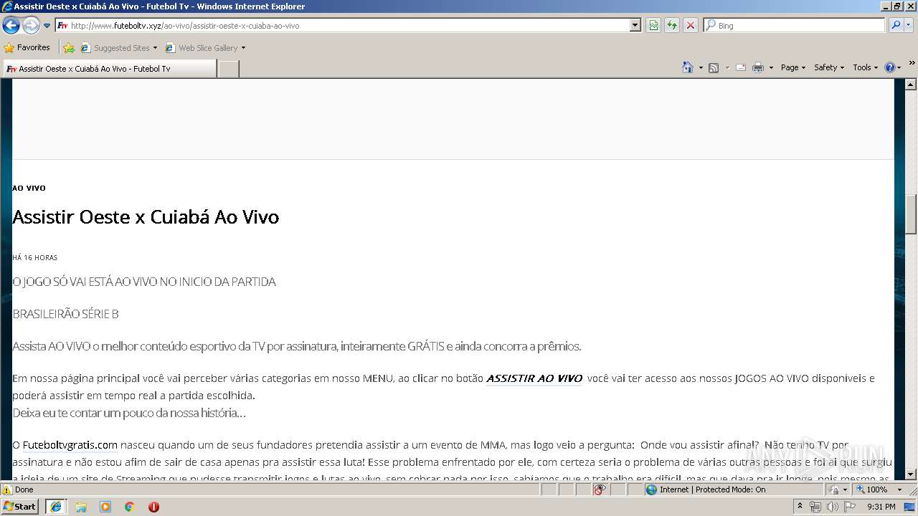Click the AO VIVO category label
The image size is (918, 516).
pos(29,188)
